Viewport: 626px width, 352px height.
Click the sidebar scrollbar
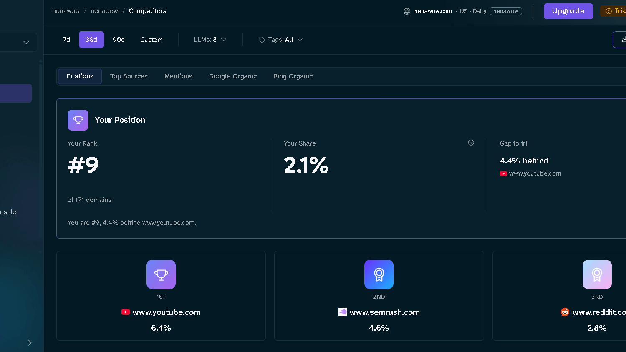point(40,150)
